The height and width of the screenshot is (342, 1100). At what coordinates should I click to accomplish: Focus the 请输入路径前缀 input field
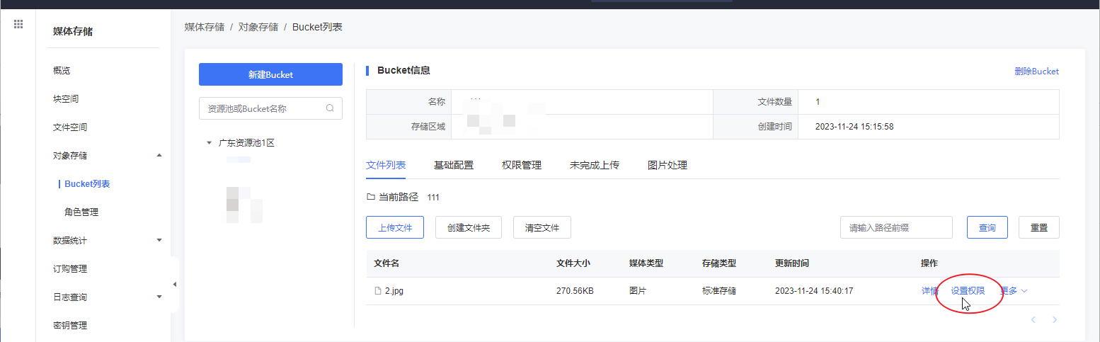(x=895, y=228)
